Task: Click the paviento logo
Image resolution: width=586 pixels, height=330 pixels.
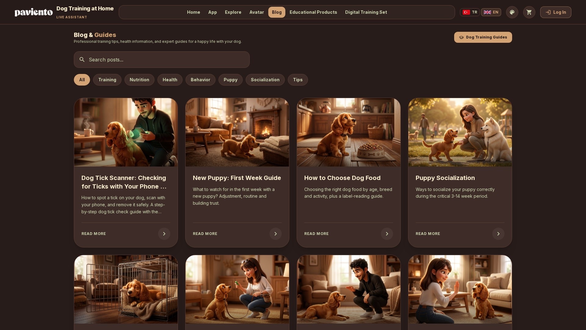Action: click(34, 12)
